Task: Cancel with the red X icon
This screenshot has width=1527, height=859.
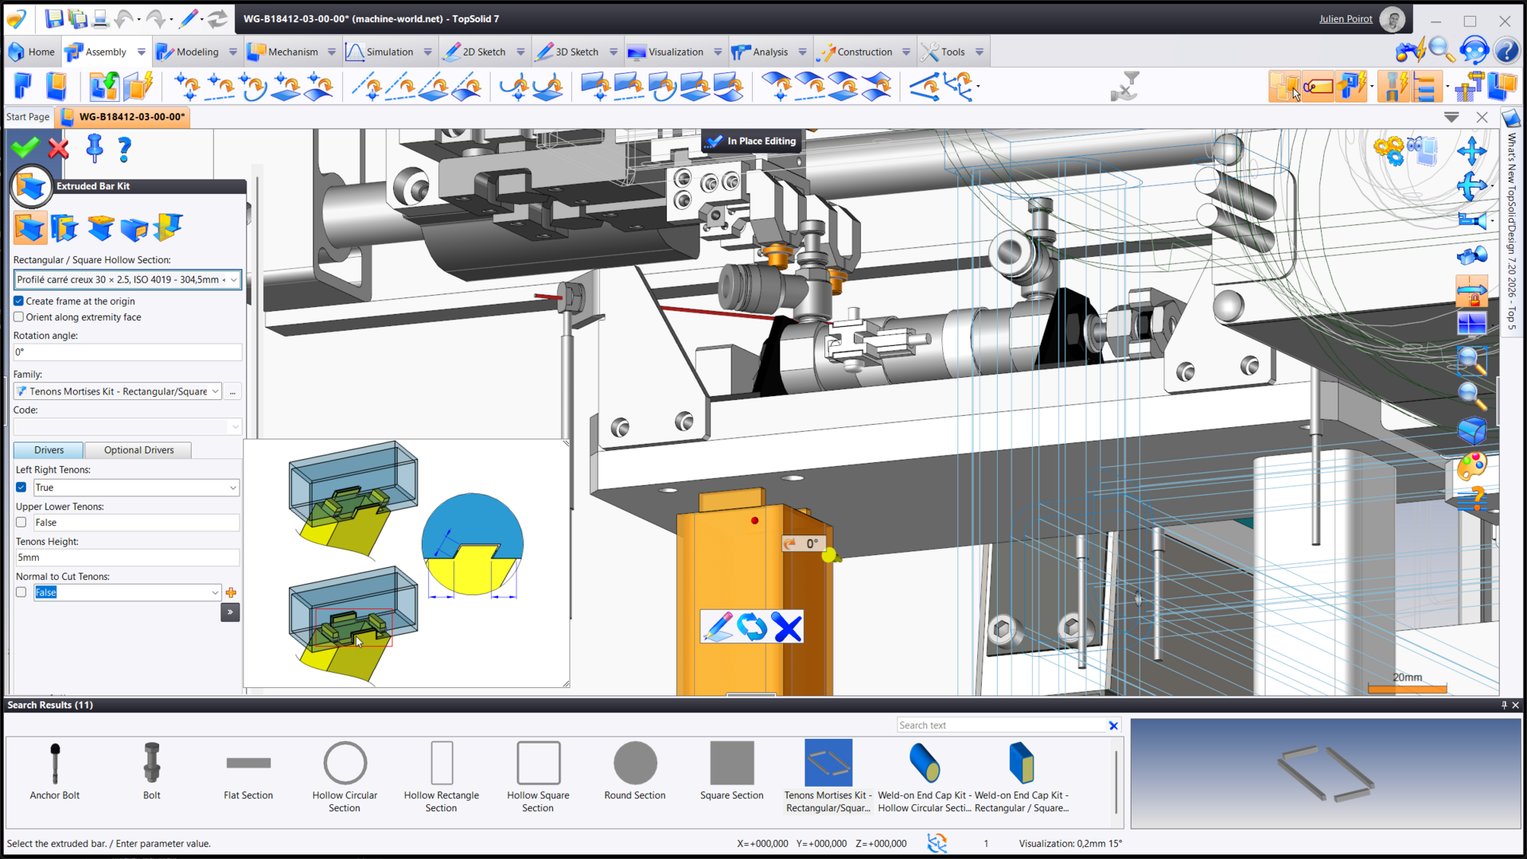Action: 59,148
